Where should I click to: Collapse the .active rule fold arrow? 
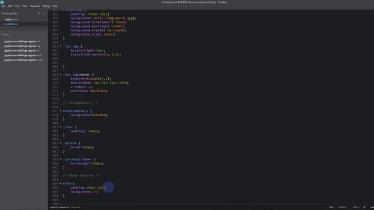coord(60,143)
